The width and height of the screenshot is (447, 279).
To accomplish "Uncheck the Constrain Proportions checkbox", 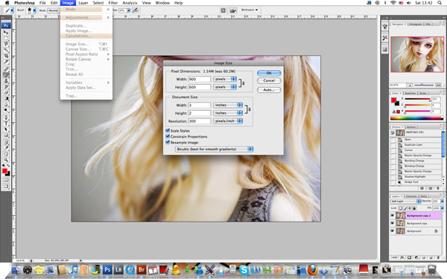I will point(168,136).
